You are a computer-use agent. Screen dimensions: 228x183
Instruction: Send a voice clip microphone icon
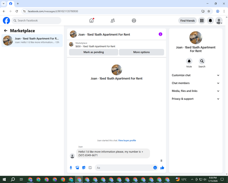[71, 168]
